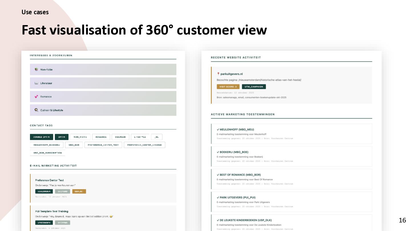
Task: Click the ACTIEVE MARKETING TOESTEMMINGEN section heading
Action: click(x=243, y=114)
